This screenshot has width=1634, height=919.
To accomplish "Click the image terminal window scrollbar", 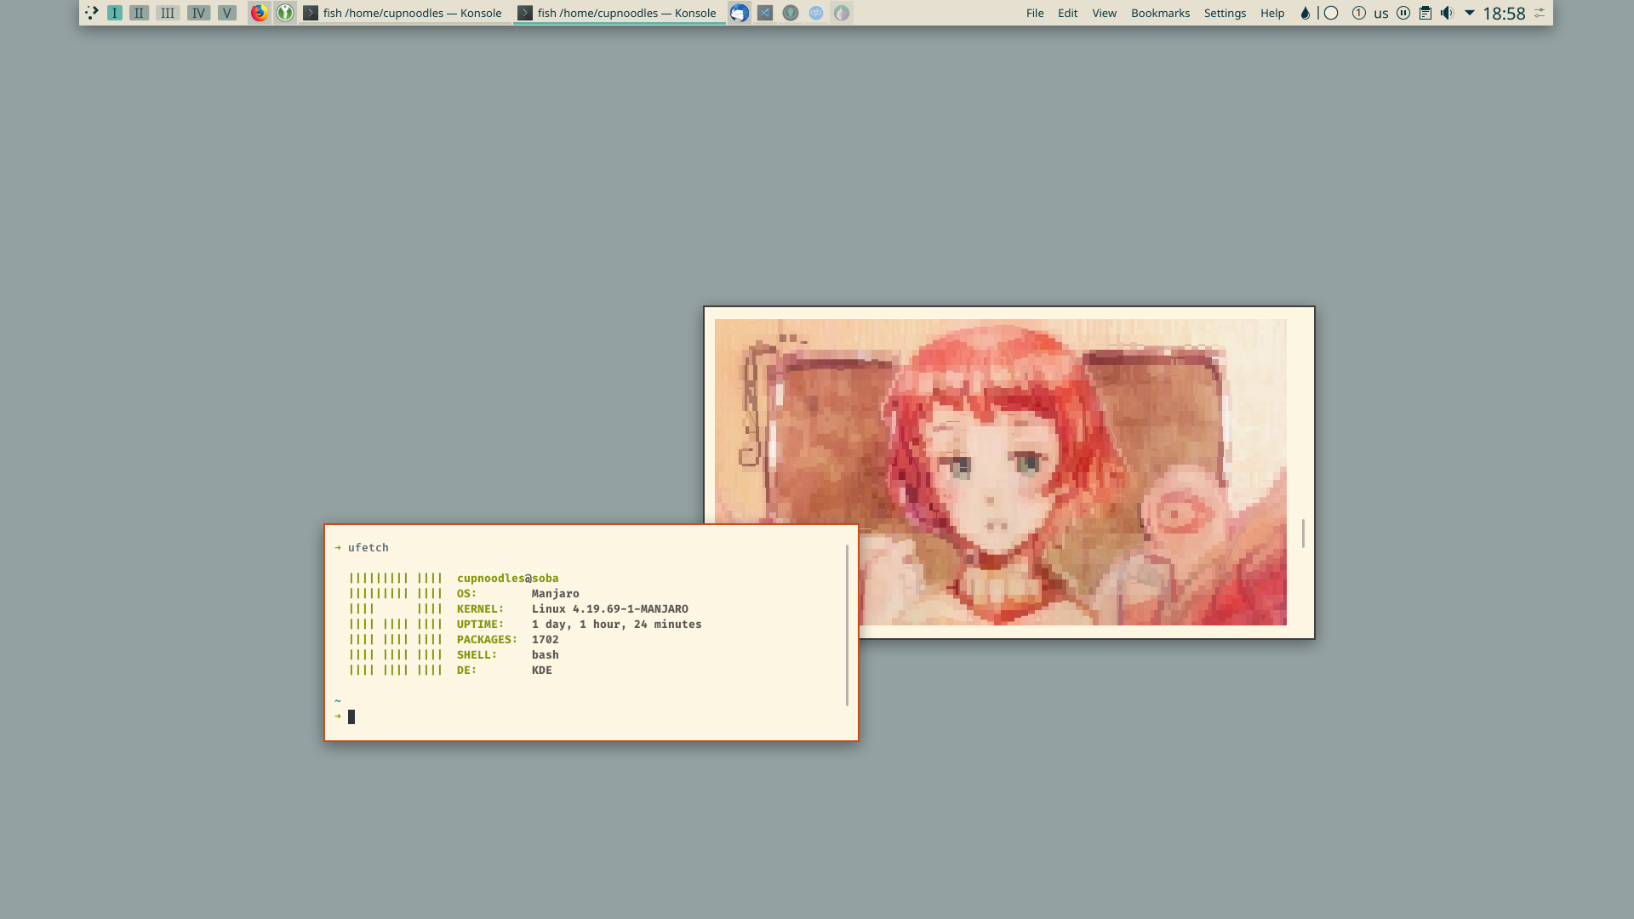I will click(1303, 534).
